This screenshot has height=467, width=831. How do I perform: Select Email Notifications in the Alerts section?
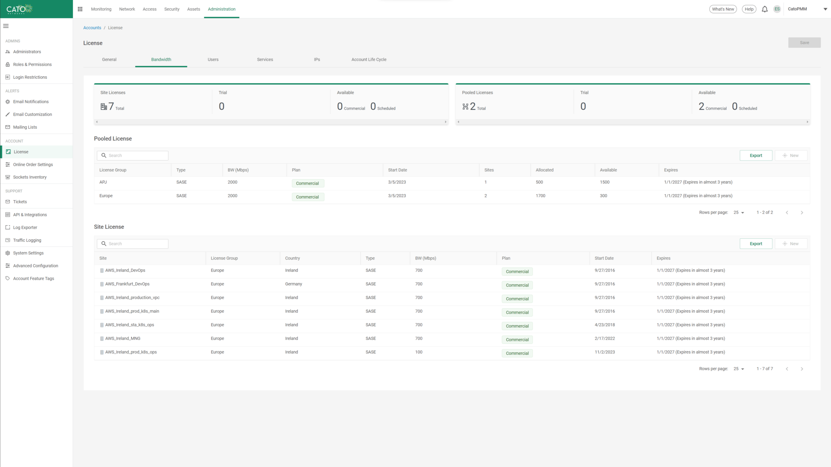[31, 101]
